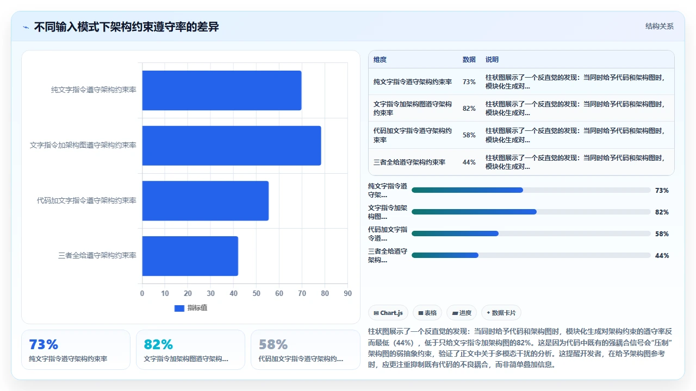This screenshot has width=696, height=391.
Task: Open the 82% 文字指令加架构图 data card
Action: click(x=190, y=350)
